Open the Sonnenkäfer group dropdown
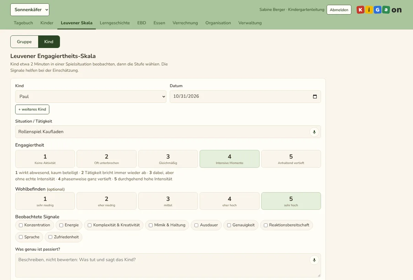The image size is (413, 280). pyautogui.click(x=30, y=10)
